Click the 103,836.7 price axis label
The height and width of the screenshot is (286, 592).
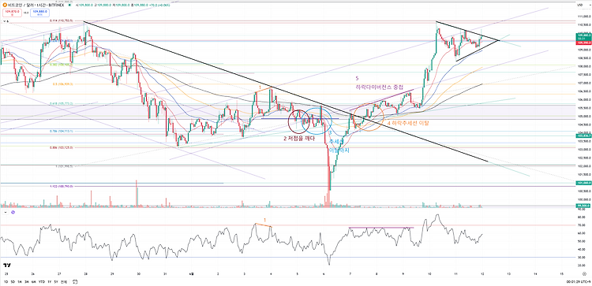[x=583, y=135]
